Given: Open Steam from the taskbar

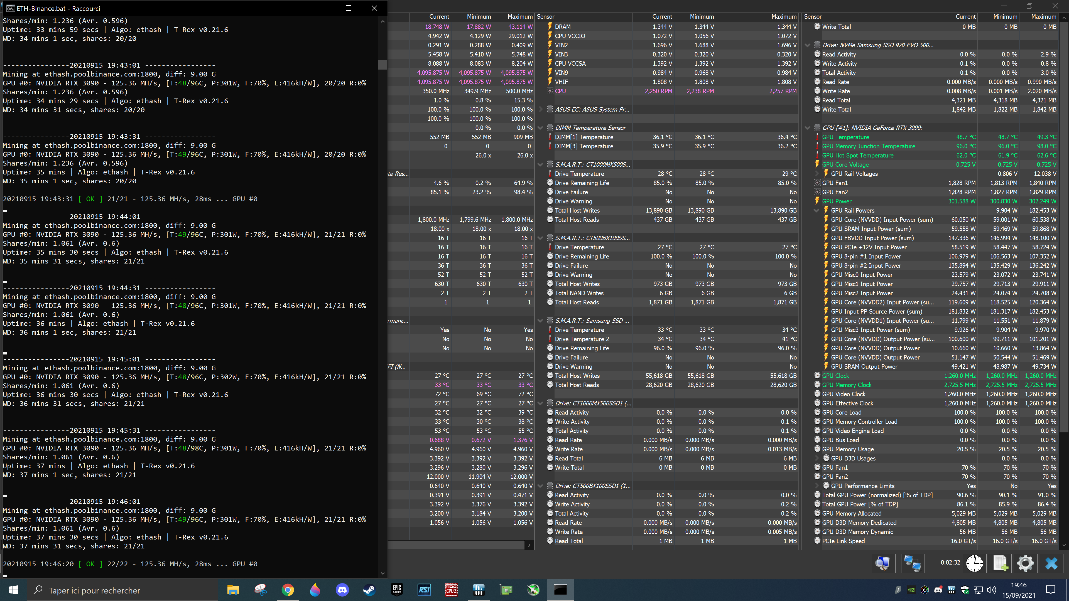Looking at the screenshot, I should pyautogui.click(x=369, y=589).
